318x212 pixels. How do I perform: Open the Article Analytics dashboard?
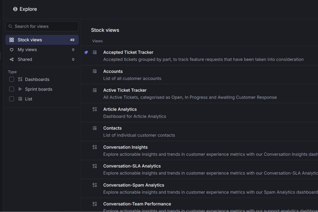click(x=120, y=109)
